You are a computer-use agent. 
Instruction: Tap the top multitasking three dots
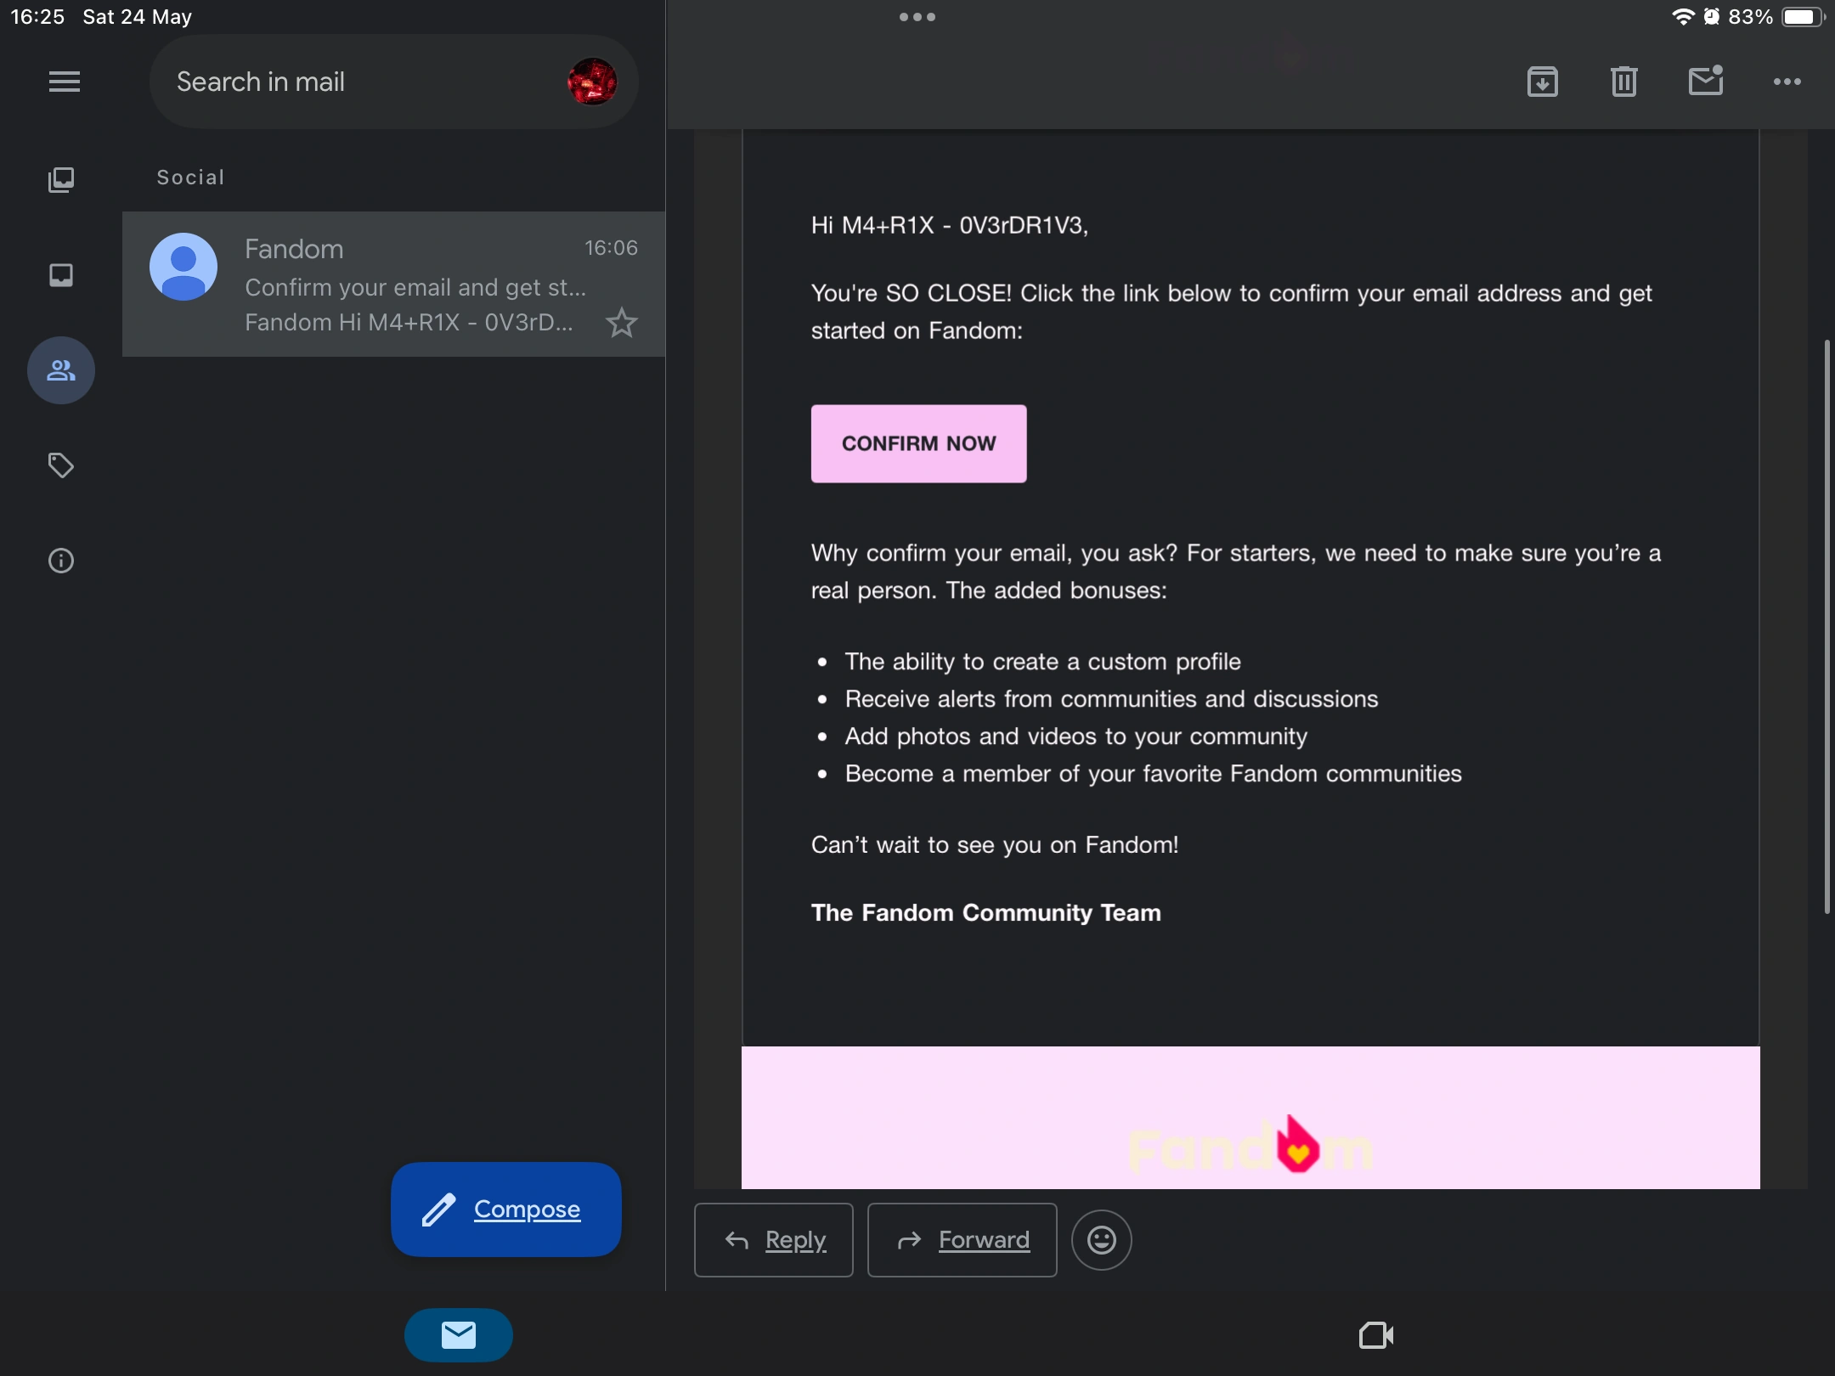[x=918, y=17]
